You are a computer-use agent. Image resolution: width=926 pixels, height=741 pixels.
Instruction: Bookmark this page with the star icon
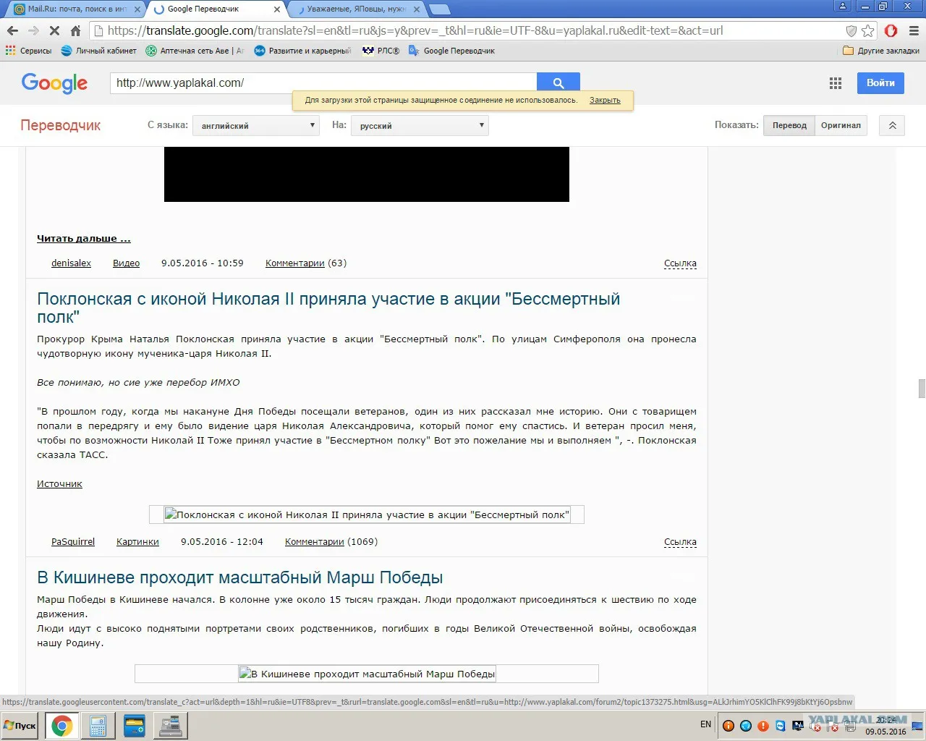pyautogui.click(x=868, y=31)
